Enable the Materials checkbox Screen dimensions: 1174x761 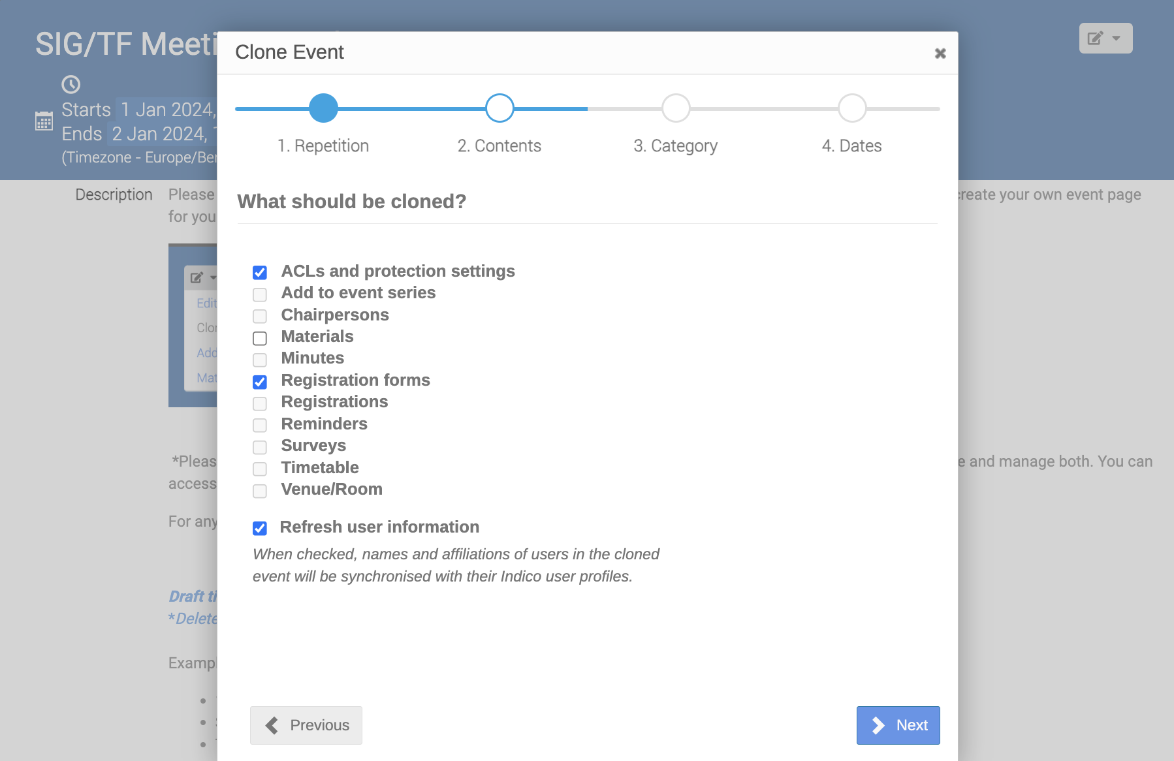point(260,338)
